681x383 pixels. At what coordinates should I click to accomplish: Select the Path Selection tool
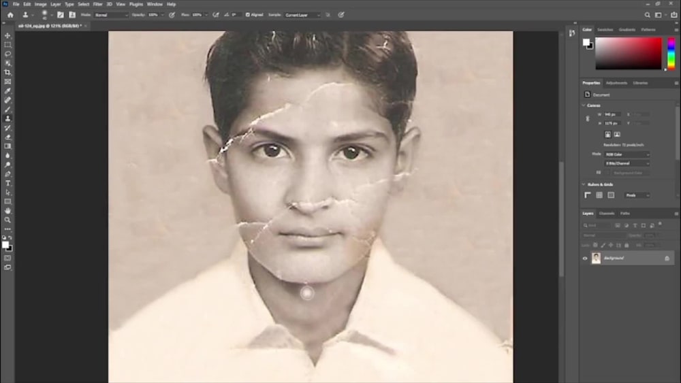7,192
